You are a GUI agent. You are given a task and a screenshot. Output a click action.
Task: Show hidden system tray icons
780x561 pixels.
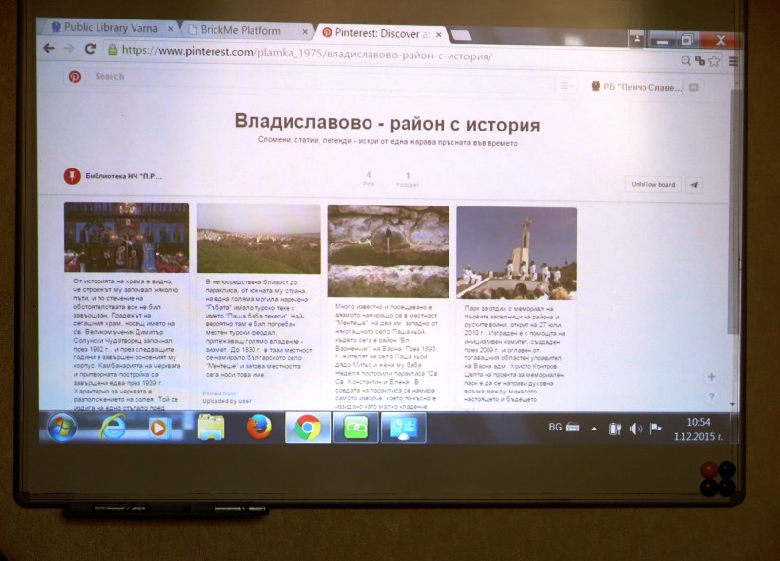click(594, 429)
